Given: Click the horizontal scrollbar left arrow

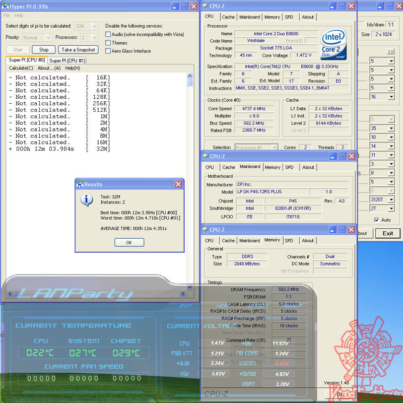Looking at the screenshot, I should 10,294.
